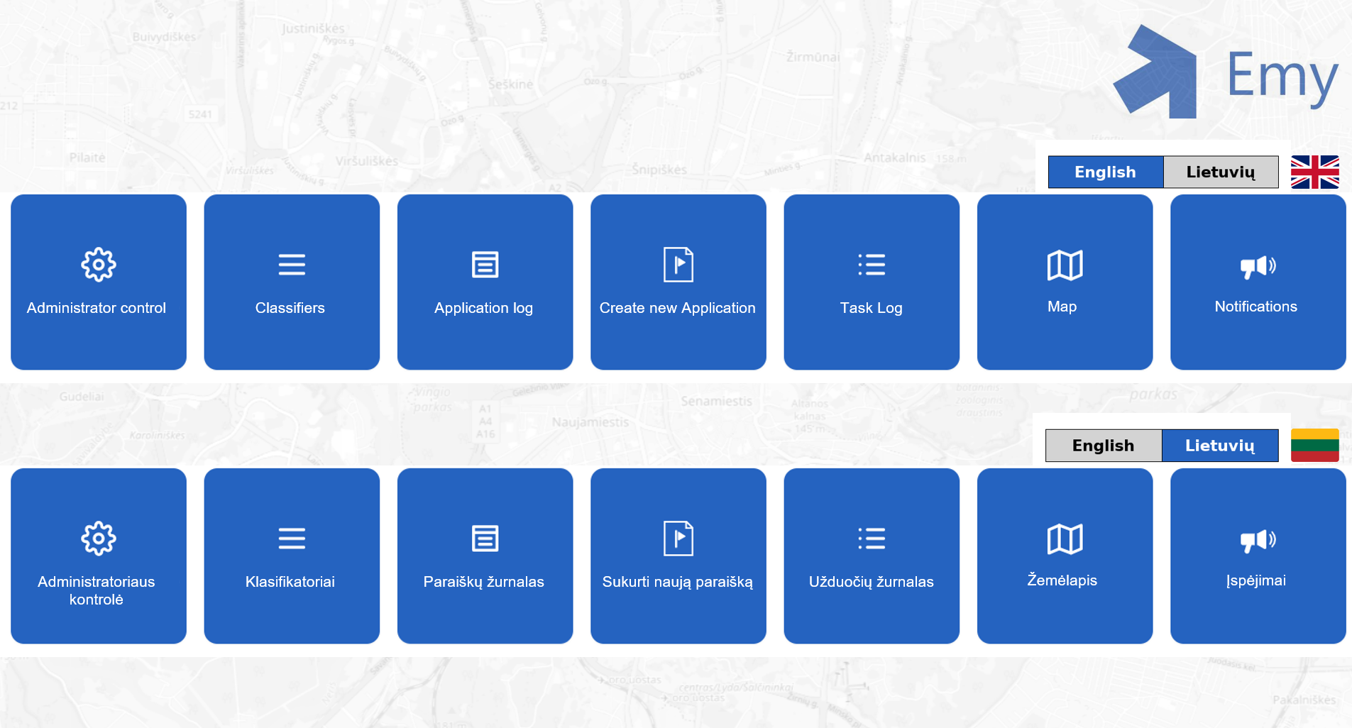Open the Paraiškų žurnalas tile
This screenshot has height=728, width=1352.
click(x=485, y=556)
